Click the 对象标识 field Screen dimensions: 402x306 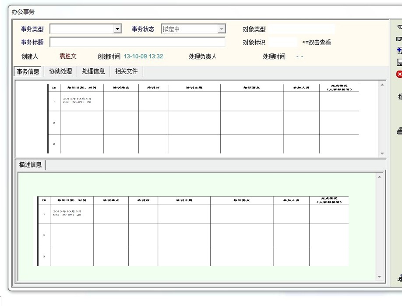(x=282, y=43)
